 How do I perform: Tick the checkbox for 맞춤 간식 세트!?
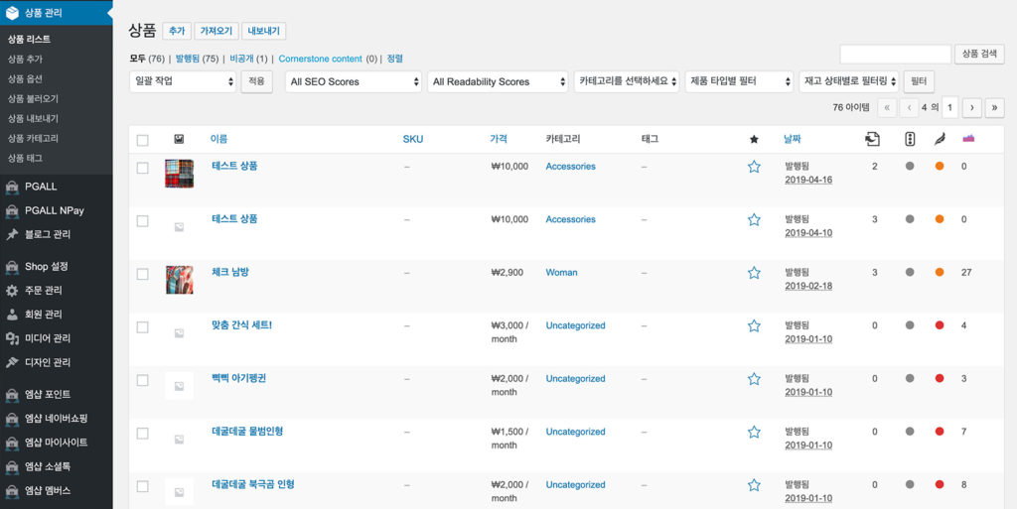(x=143, y=326)
